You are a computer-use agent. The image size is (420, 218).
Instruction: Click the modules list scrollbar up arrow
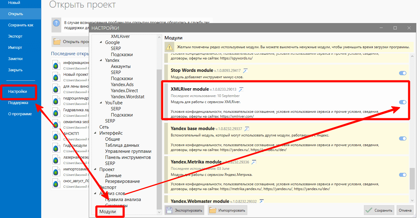pyautogui.click(x=412, y=56)
